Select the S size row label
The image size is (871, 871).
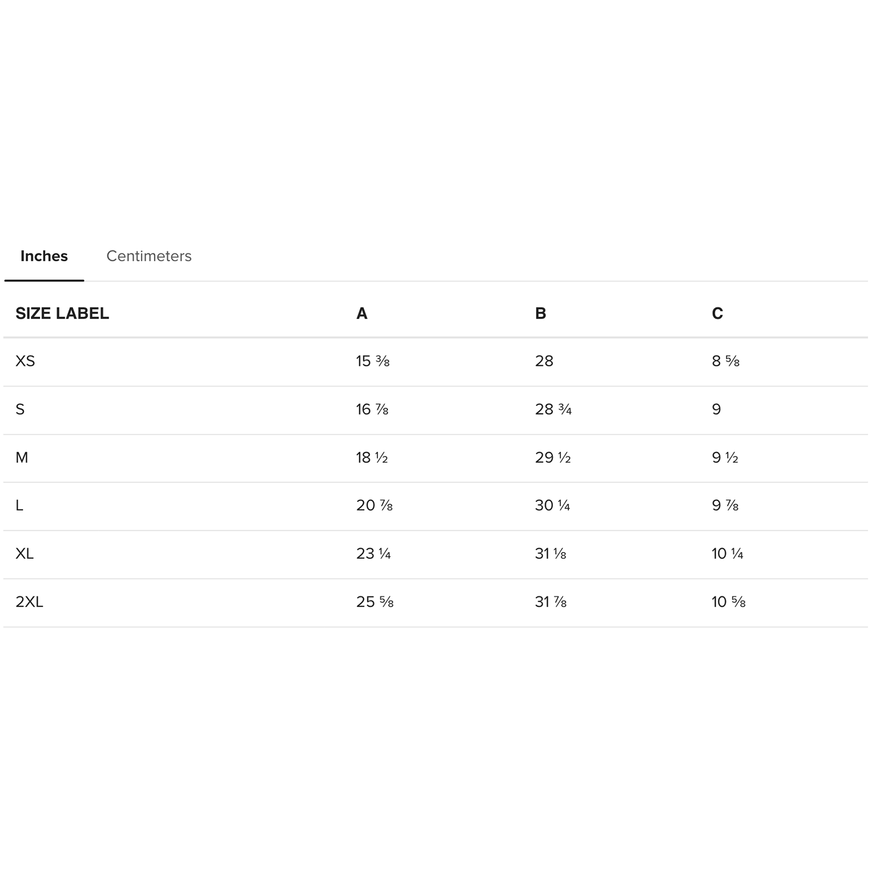(20, 409)
